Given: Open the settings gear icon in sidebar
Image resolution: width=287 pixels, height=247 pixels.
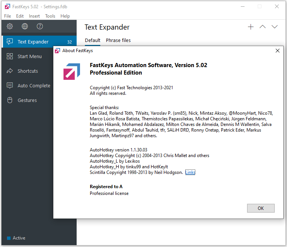Looking at the screenshot, I should tap(10, 26).
